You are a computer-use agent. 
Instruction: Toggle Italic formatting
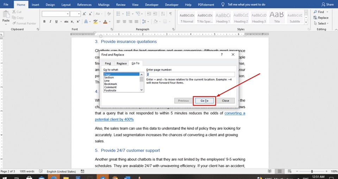(x=50, y=21)
